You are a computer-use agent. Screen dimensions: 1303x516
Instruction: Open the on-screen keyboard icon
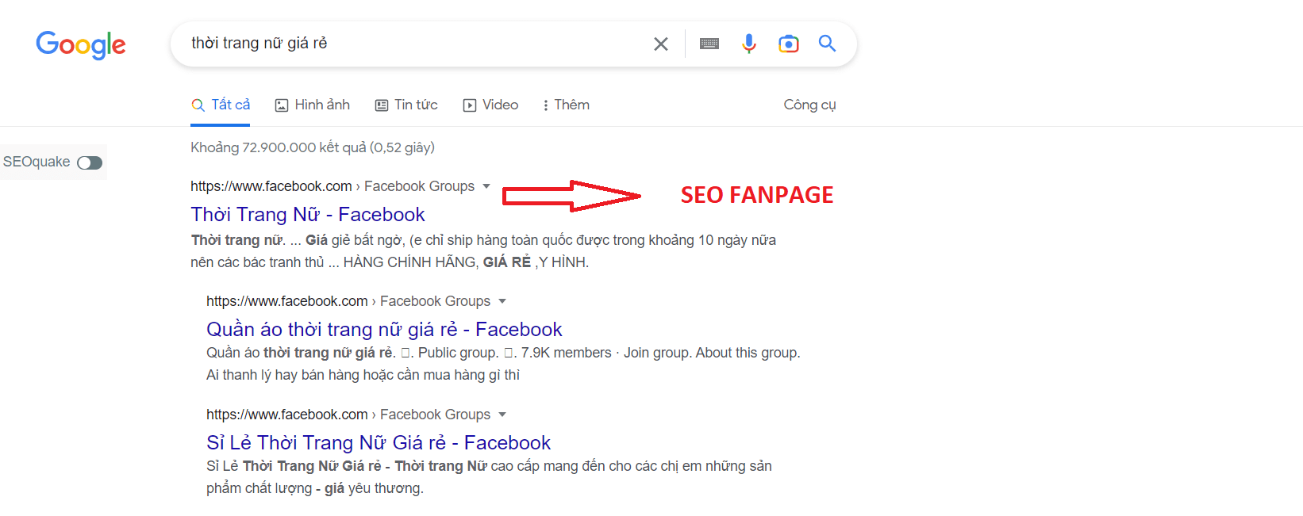pyautogui.click(x=709, y=44)
